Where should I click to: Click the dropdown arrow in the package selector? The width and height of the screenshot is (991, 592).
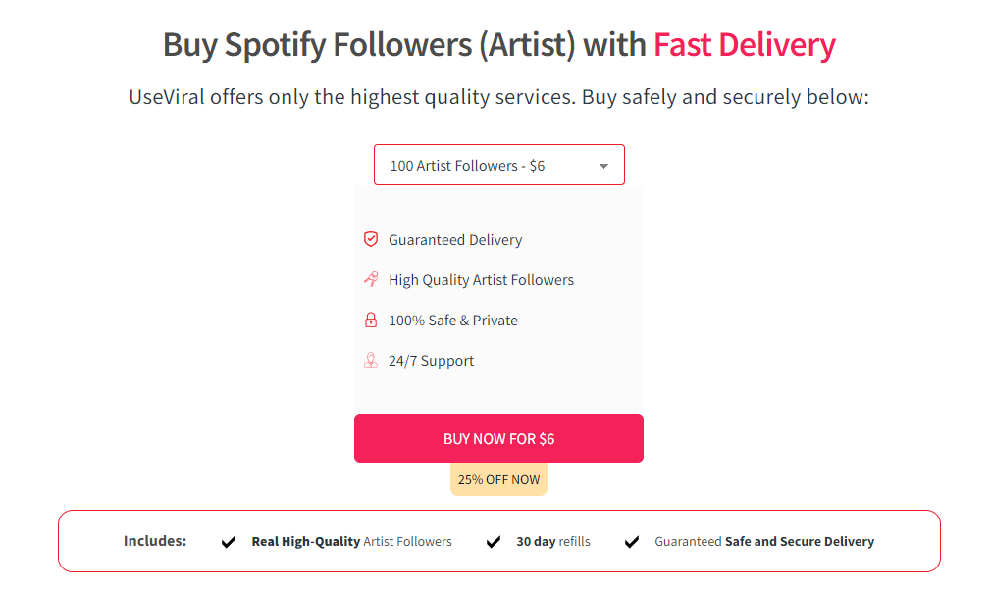603,165
